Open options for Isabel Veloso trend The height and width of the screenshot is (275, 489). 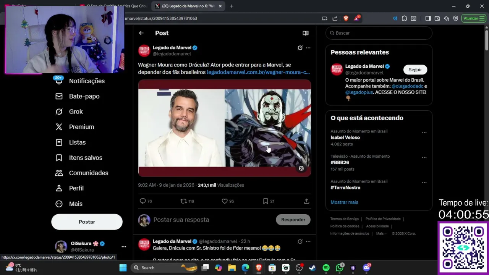coord(424,133)
